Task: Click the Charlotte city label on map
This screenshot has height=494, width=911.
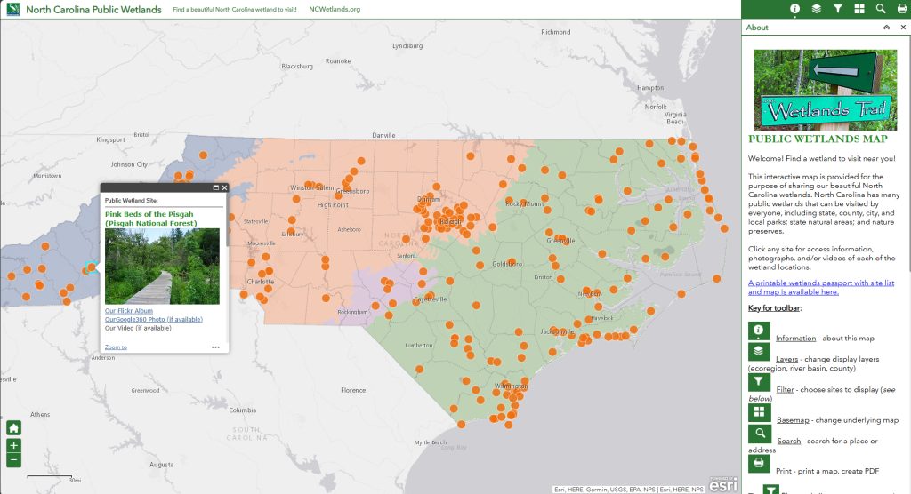Action: click(x=261, y=282)
